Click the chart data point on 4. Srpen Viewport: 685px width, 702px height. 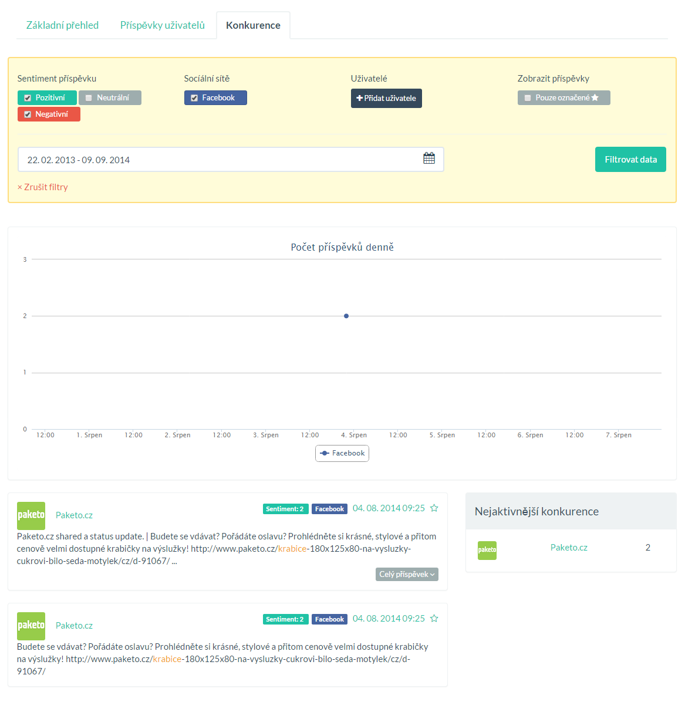coord(346,316)
